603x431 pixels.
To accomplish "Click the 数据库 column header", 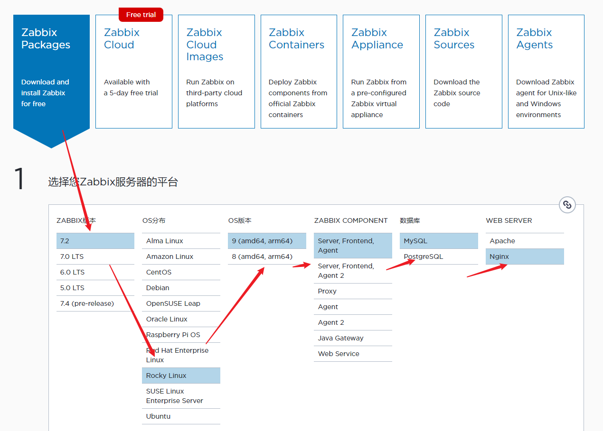I will [410, 220].
